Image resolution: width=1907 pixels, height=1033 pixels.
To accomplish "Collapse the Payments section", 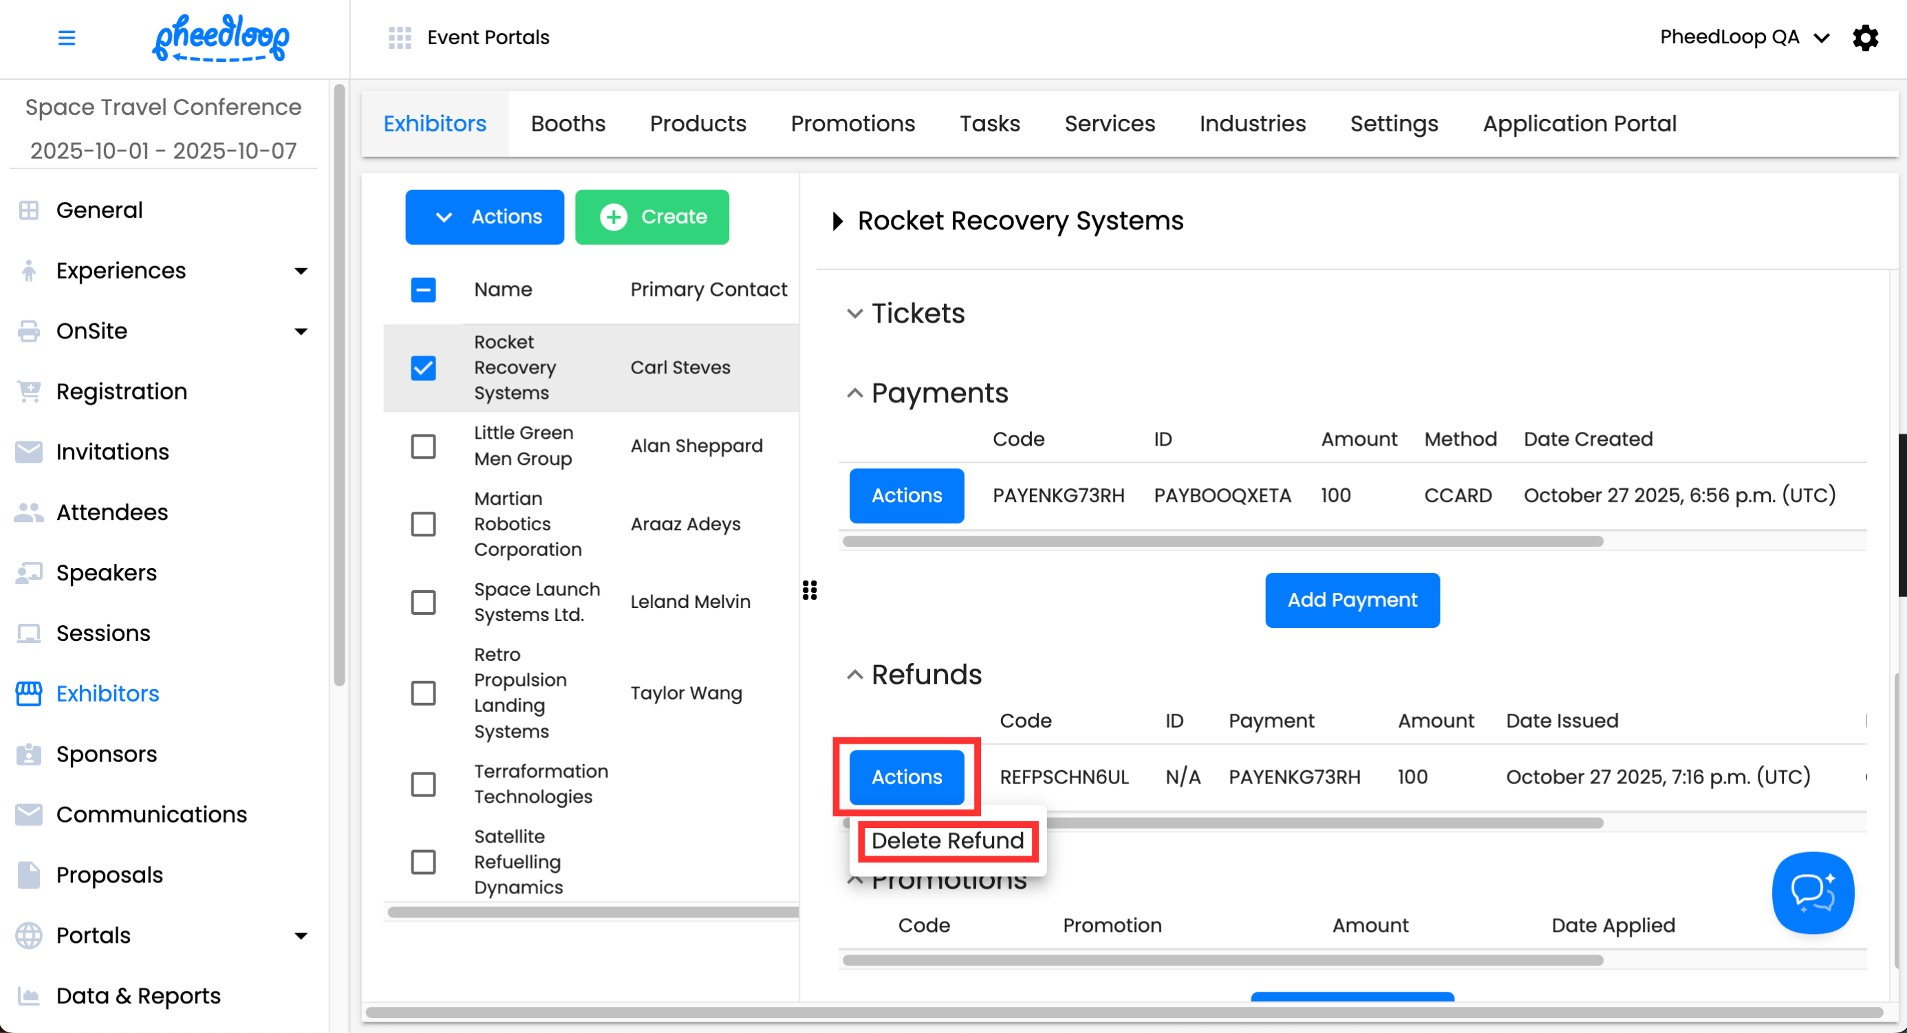I will [x=855, y=393].
